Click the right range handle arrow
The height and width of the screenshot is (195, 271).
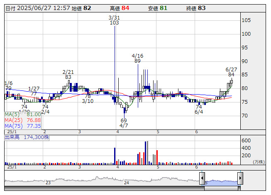point(240,178)
